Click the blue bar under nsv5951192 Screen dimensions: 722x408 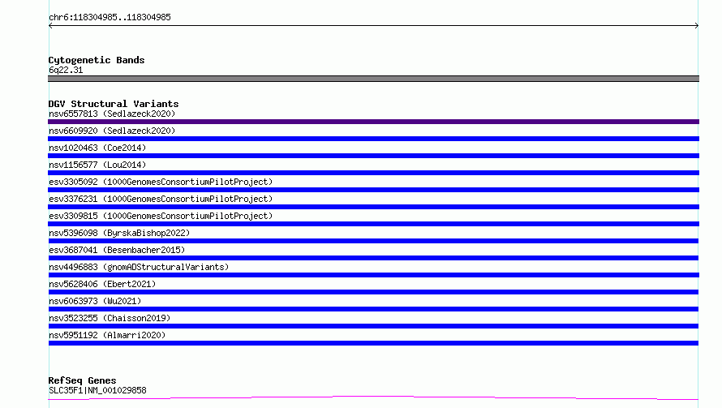click(373, 343)
